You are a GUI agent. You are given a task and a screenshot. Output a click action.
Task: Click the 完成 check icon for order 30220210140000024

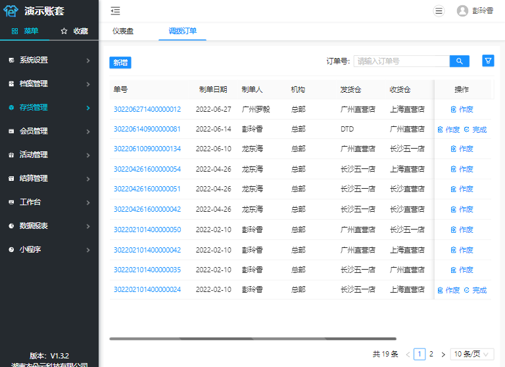tap(467, 290)
